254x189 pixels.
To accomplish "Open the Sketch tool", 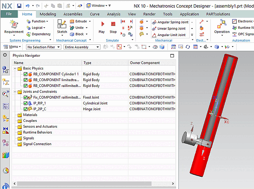I will 62,24.
